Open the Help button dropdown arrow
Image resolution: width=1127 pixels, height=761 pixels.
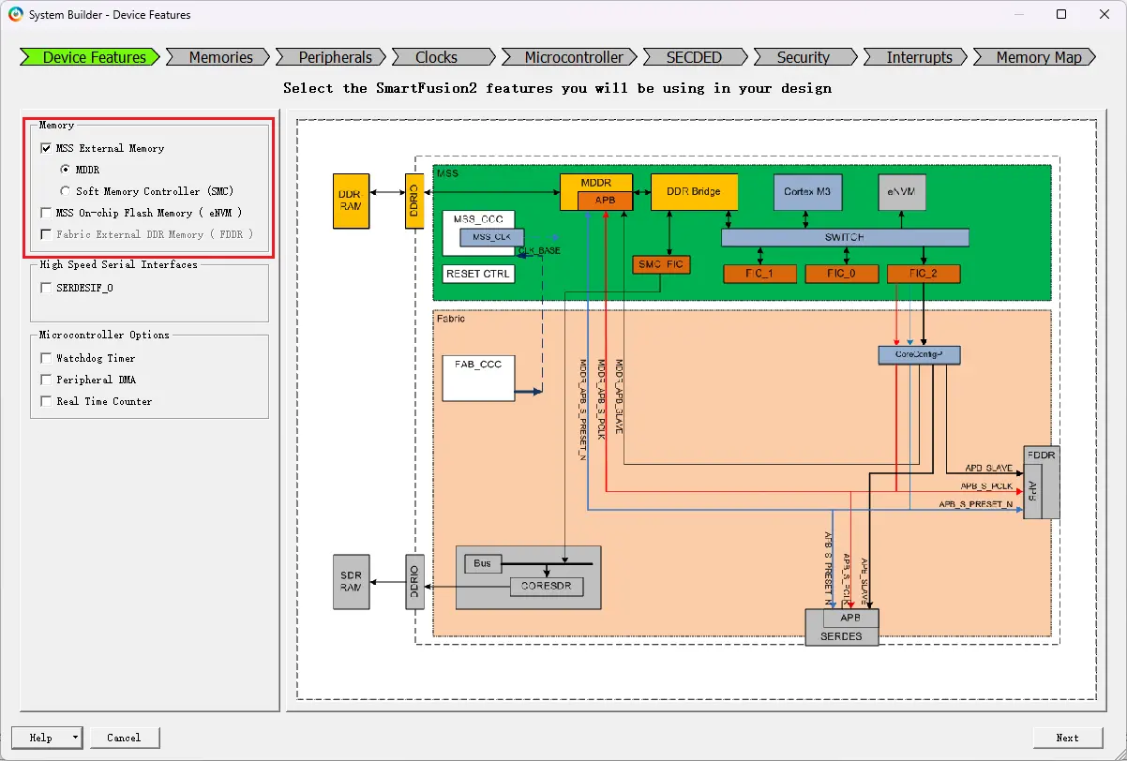coord(75,738)
